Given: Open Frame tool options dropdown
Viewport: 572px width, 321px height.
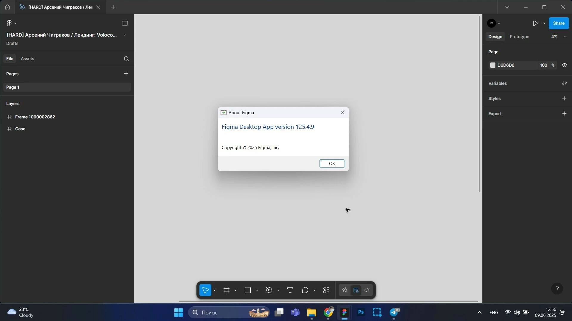Looking at the screenshot, I should tap(236, 290).
